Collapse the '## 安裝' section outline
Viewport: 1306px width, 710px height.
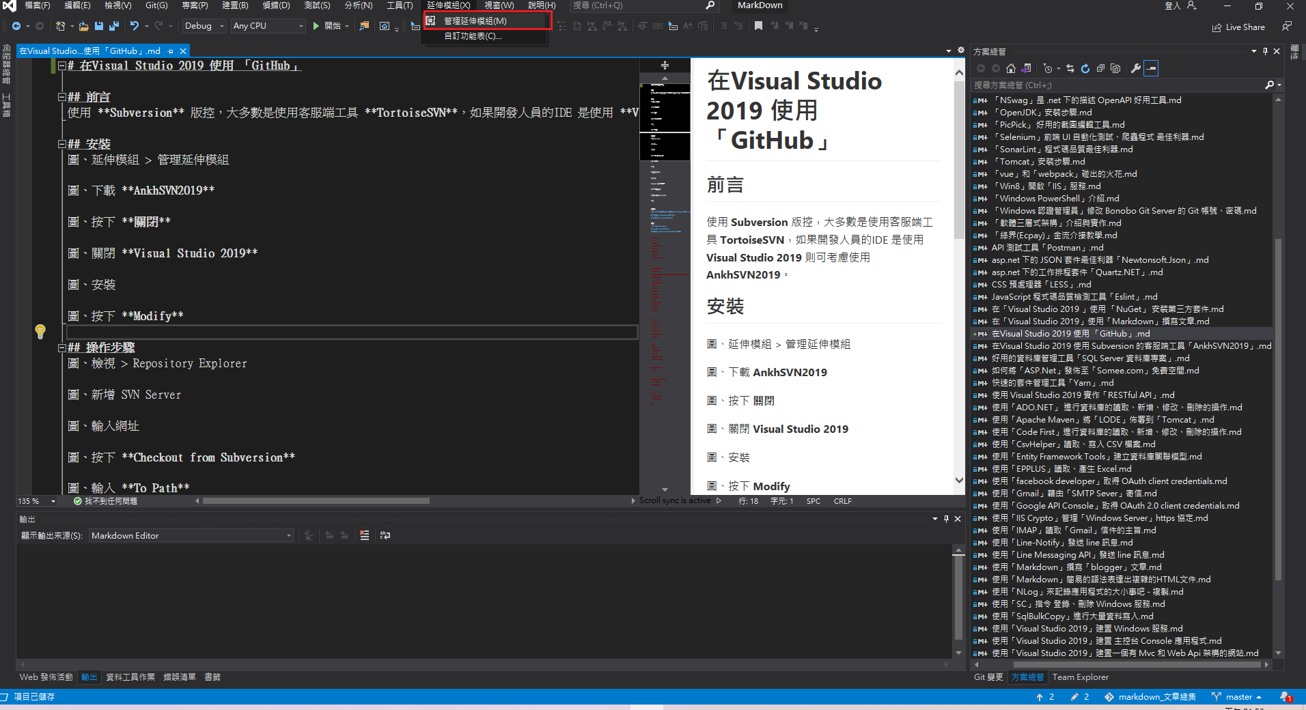coord(62,144)
